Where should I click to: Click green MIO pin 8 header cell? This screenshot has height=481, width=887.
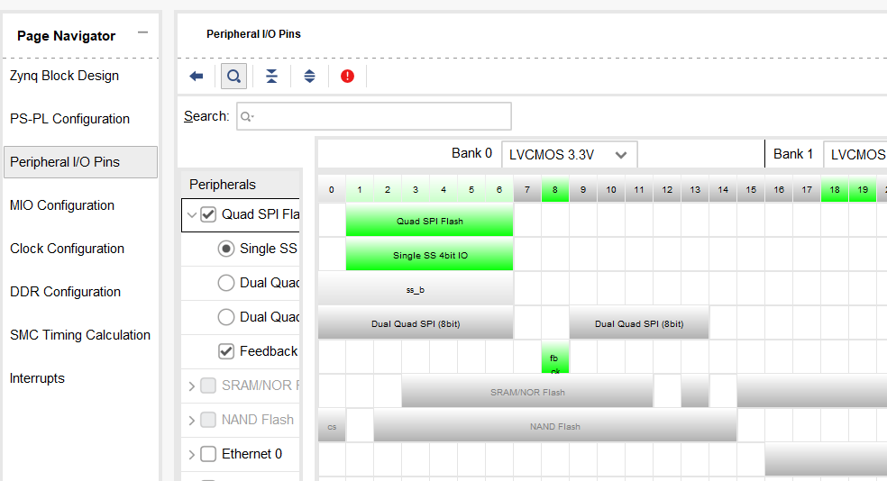(x=555, y=189)
